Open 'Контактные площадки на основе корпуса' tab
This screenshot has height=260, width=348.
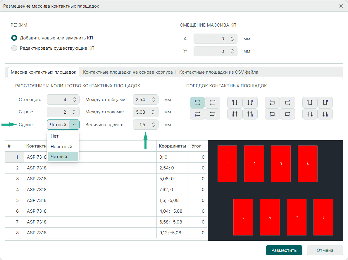click(128, 72)
